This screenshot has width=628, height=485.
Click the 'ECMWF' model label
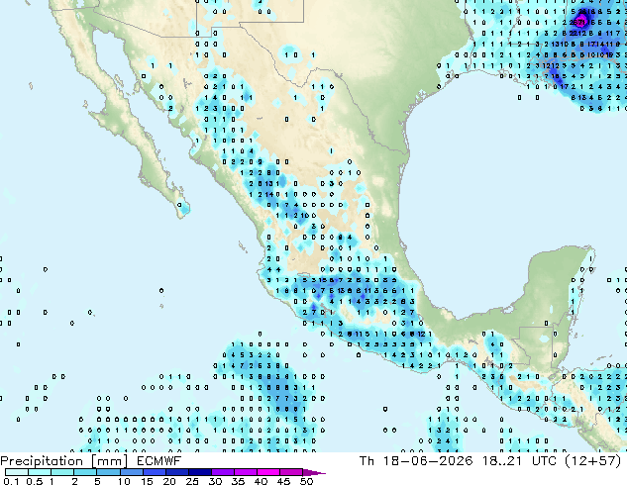(159, 461)
